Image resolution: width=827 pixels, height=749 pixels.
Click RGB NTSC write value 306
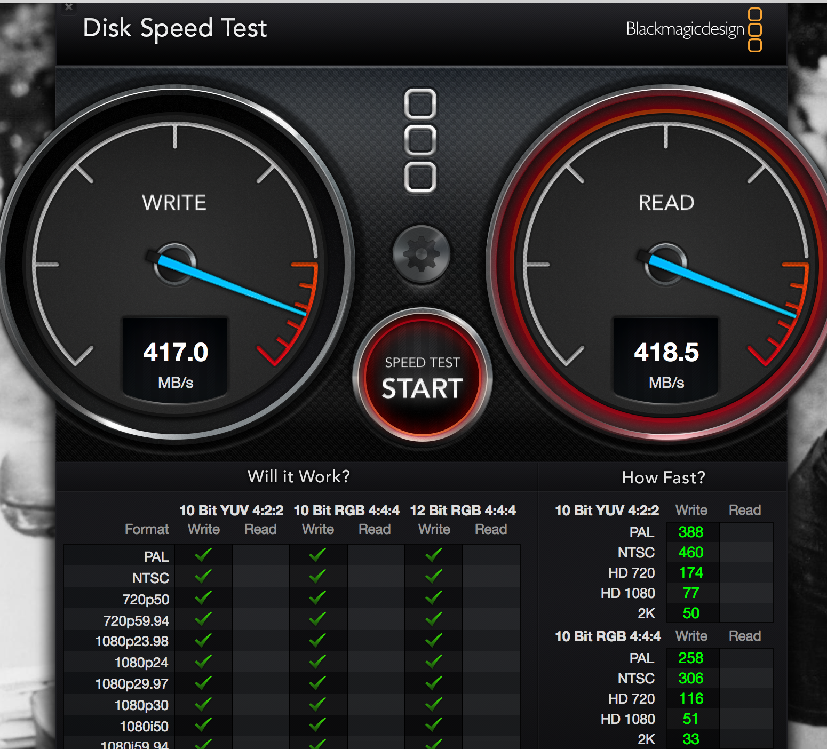click(x=691, y=678)
